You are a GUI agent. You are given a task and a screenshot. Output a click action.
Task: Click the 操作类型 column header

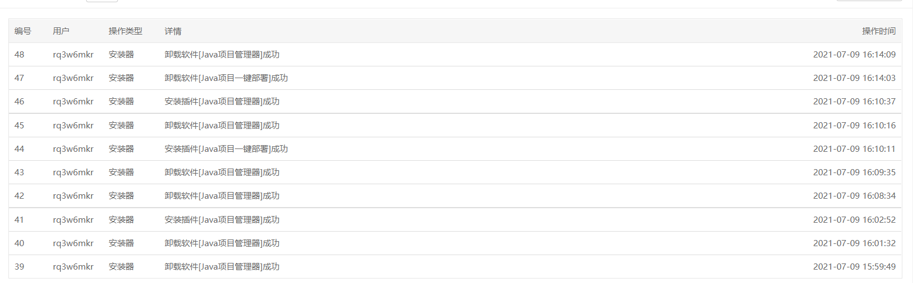[x=125, y=31]
